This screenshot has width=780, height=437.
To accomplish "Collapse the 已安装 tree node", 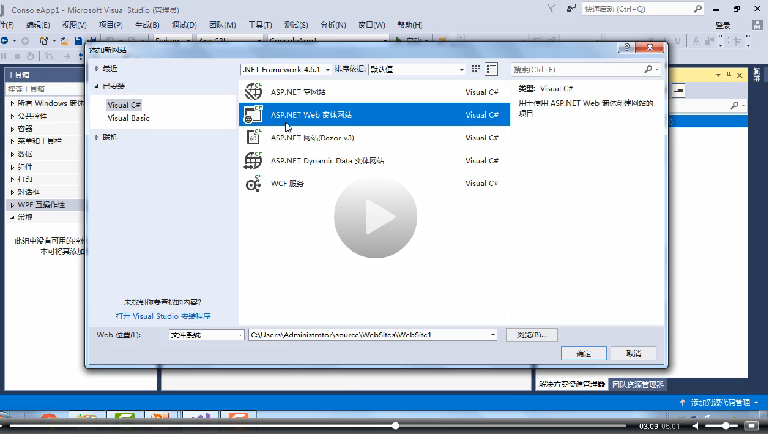I will (97, 86).
